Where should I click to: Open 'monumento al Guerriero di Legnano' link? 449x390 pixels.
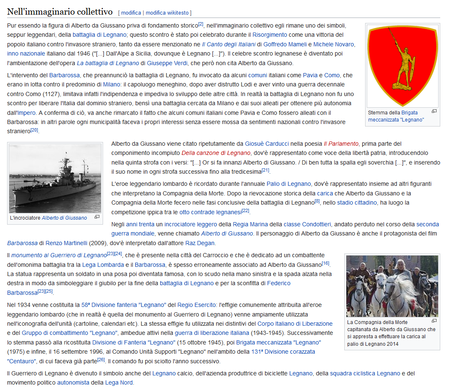coord(59,255)
